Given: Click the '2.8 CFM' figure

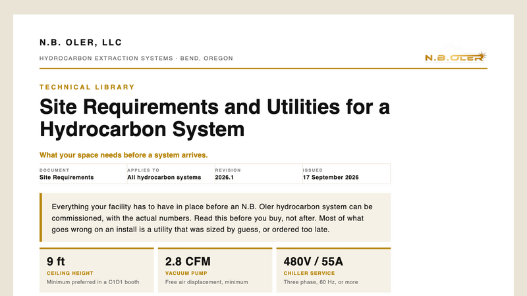Looking at the screenshot, I should point(188,261).
